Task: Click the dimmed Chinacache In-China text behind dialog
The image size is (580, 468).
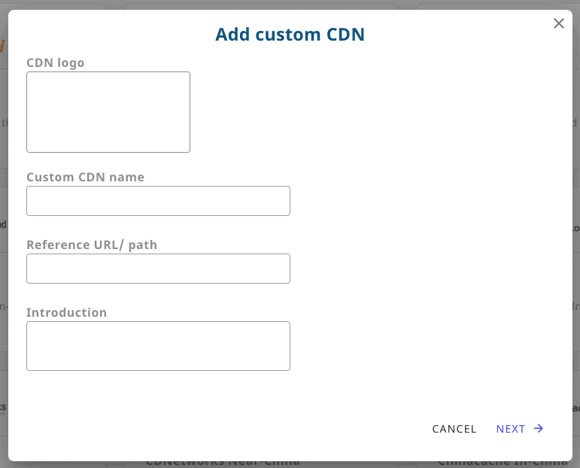Action: (503, 464)
